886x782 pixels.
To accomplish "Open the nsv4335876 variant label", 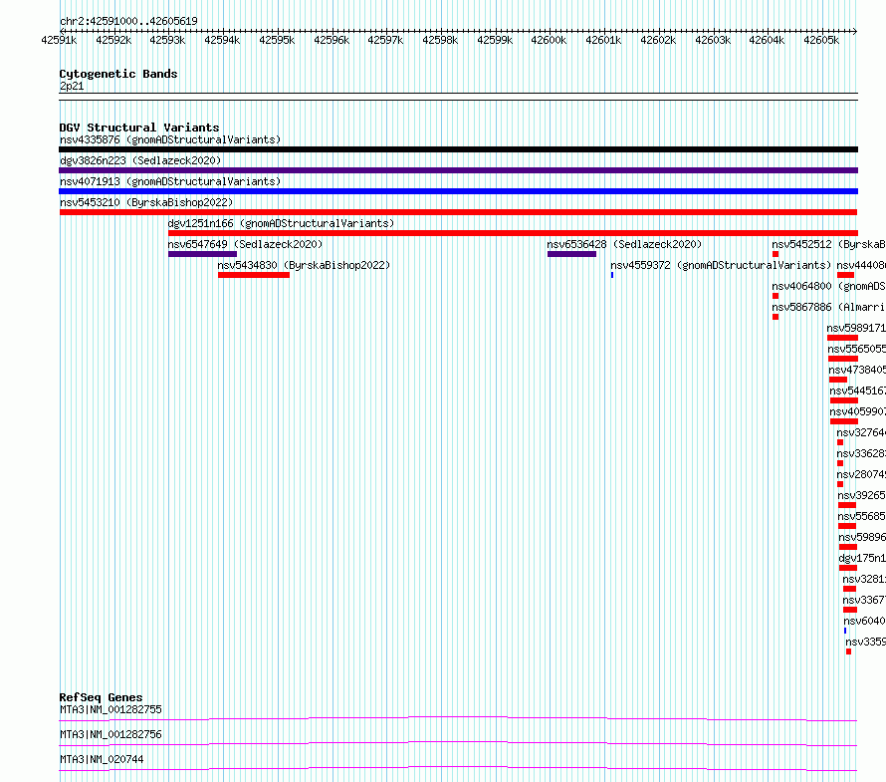I will pos(170,139).
